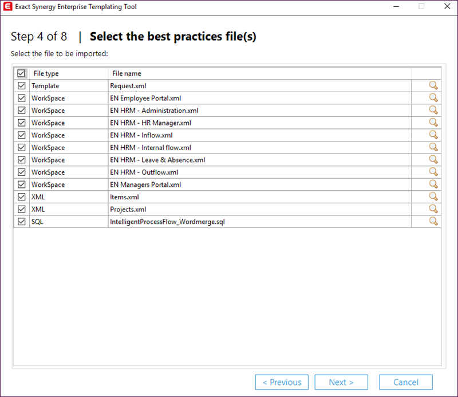The height and width of the screenshot is (397, 458).
Task: Toggle checkbox for EN HRM - HR Manager.xml
Action: [21, 123]
